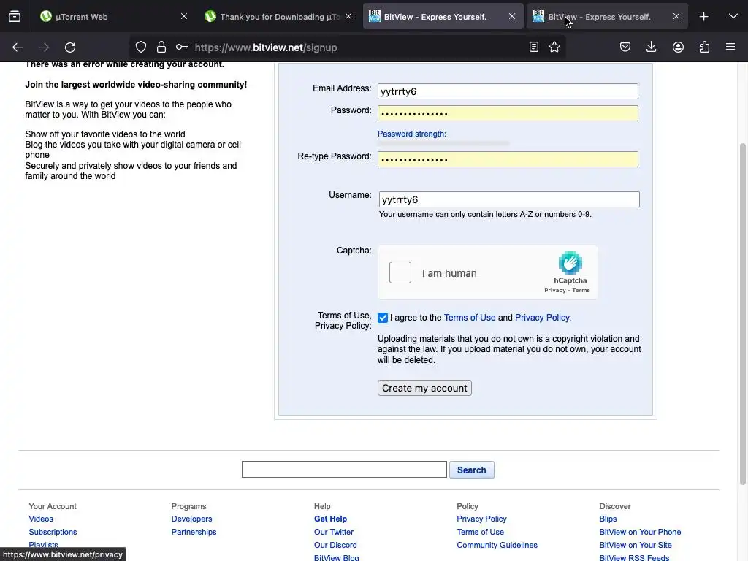Click the page vertical scrollbar

click(742, 313)
